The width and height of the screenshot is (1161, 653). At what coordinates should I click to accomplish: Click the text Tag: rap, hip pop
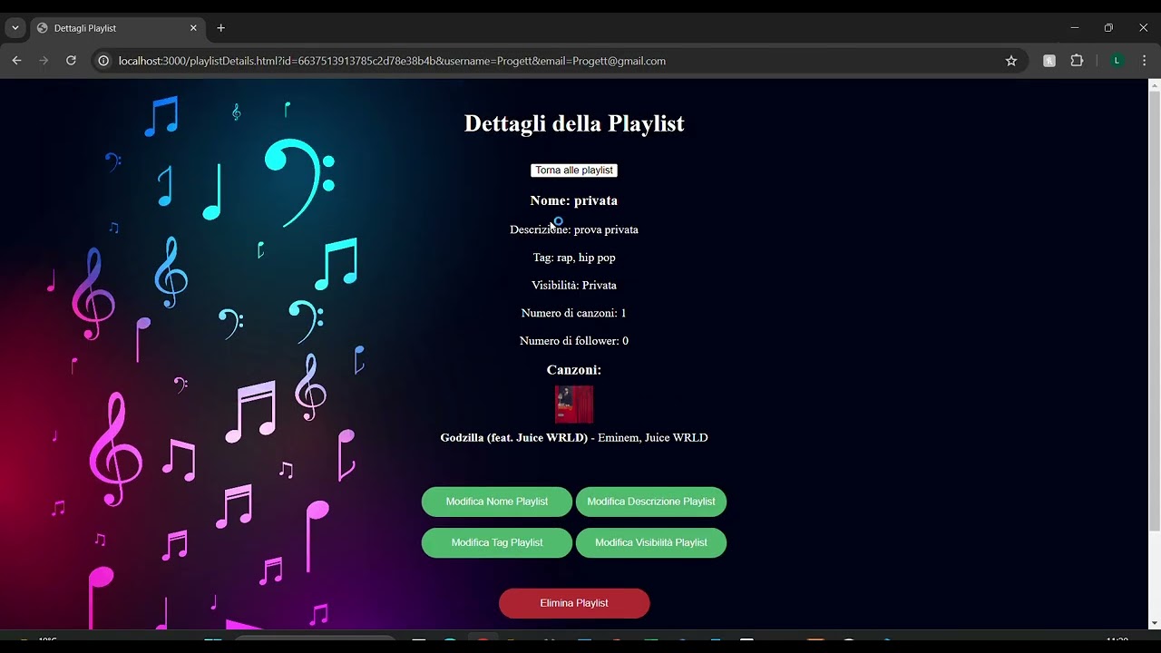(x=574, y=258)
